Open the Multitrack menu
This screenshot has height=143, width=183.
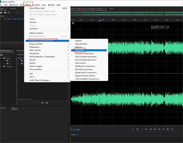14,5
